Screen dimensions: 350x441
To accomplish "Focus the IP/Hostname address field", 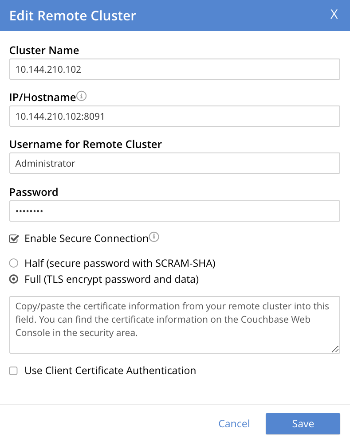I will point(175,116).
